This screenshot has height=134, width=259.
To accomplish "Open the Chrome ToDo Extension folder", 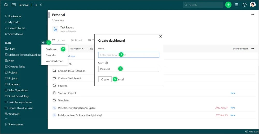I will pos(71,71).
